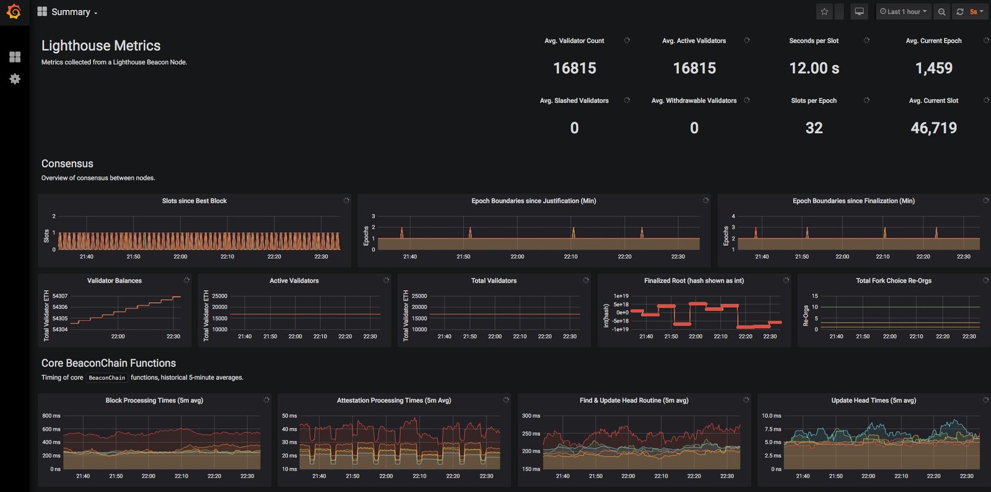Click the Total Fork Choice Re-Orgs spinner icon
Screen dimensions: 991x492
pyautogui.click(x=985, y=280)
